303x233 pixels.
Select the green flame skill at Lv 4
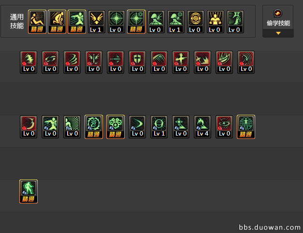[202, 127]
